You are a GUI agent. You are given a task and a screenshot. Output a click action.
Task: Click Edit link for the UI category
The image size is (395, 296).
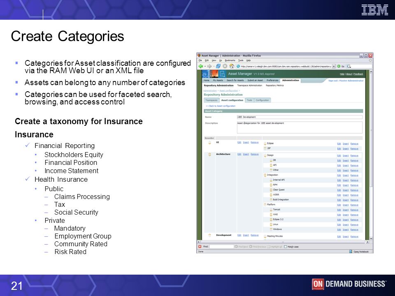239,143
